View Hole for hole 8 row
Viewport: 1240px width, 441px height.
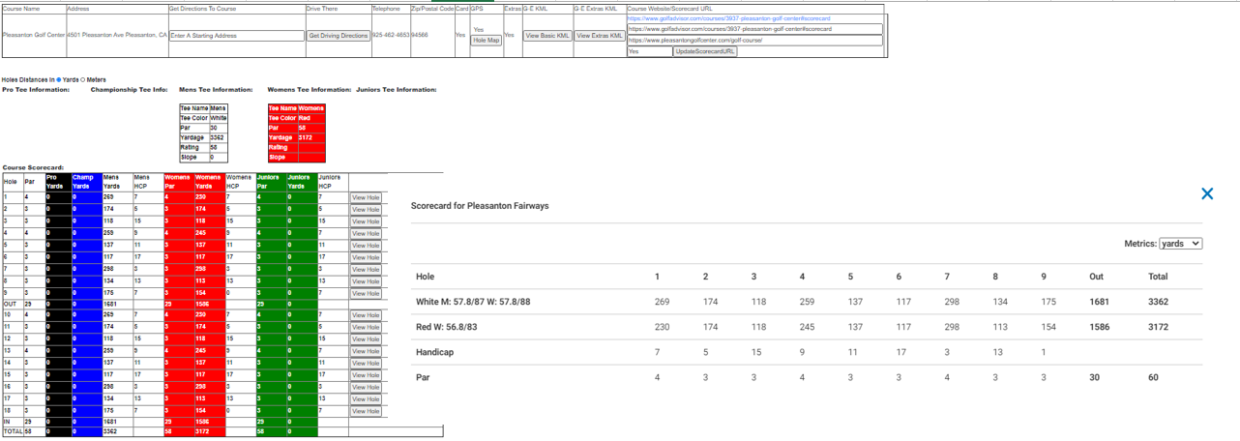(x=366, y=280)
